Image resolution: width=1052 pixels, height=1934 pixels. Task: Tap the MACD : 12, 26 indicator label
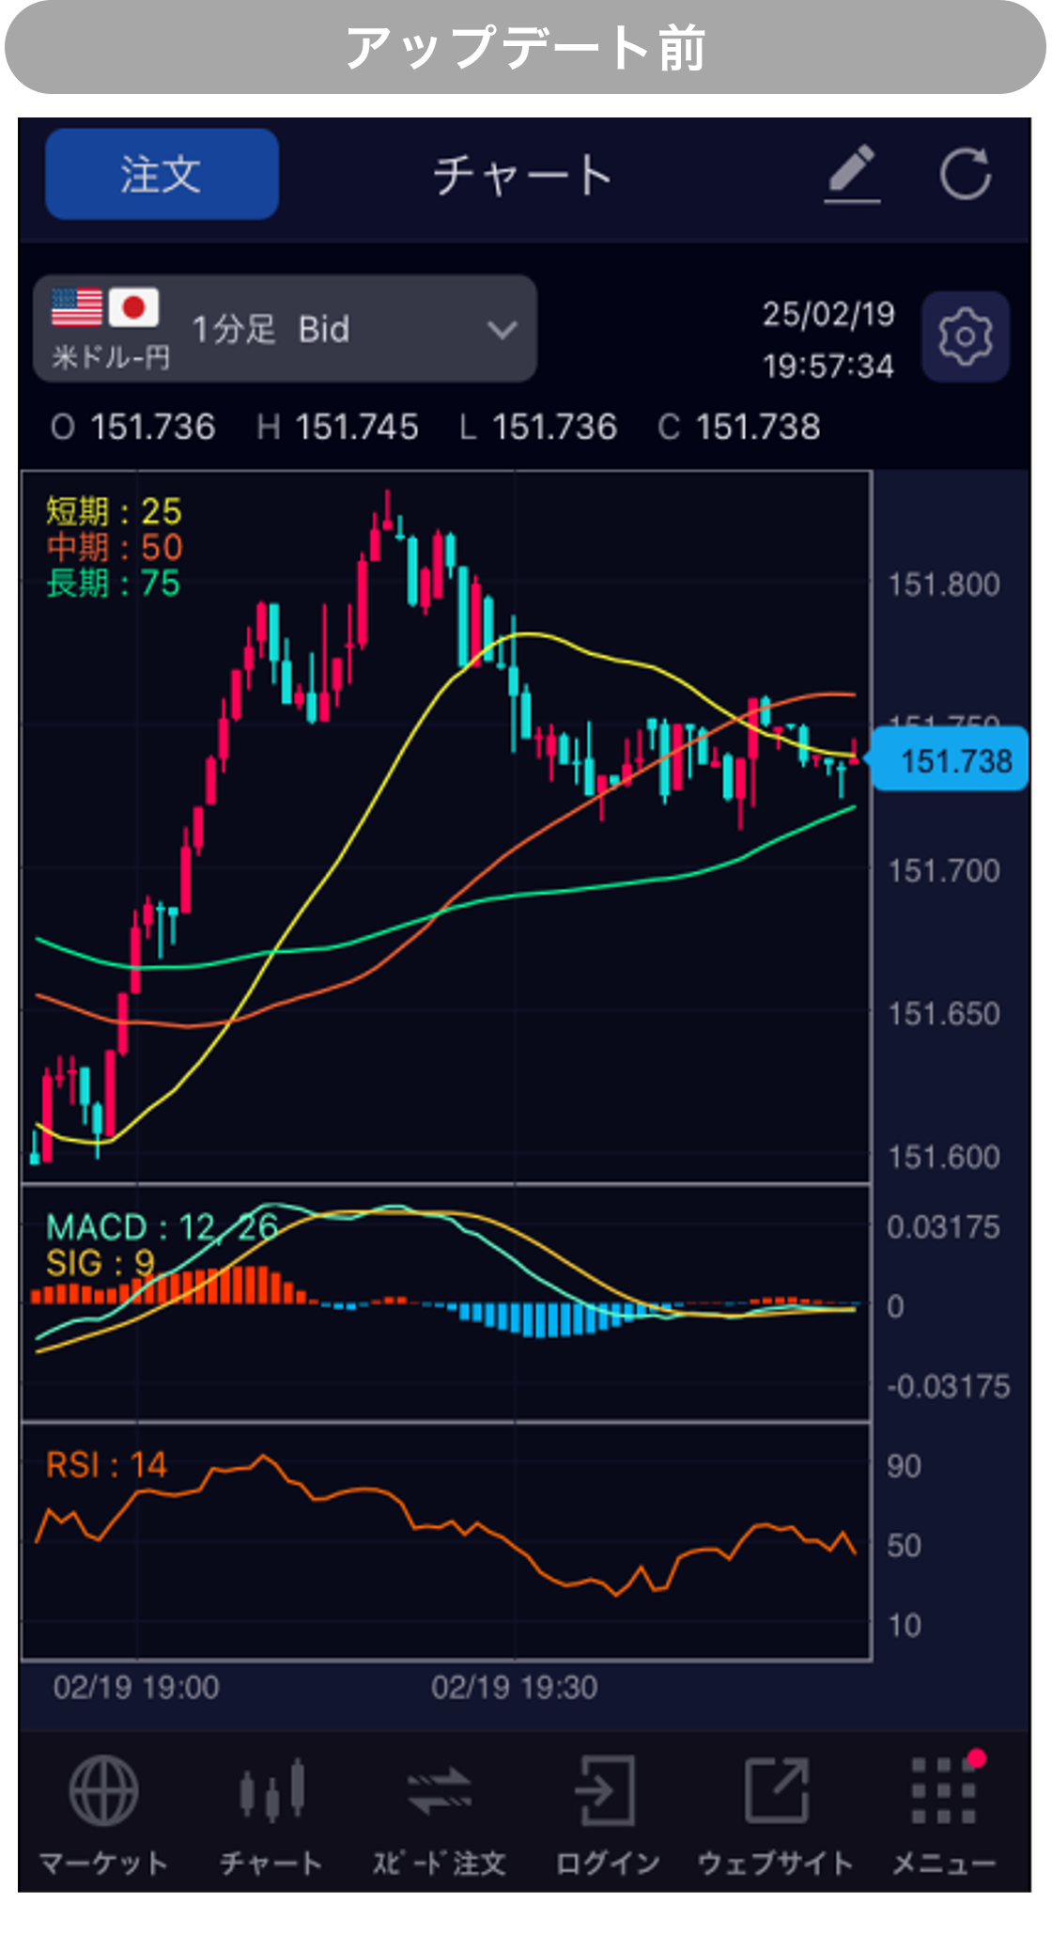(x=162, y=1227)
